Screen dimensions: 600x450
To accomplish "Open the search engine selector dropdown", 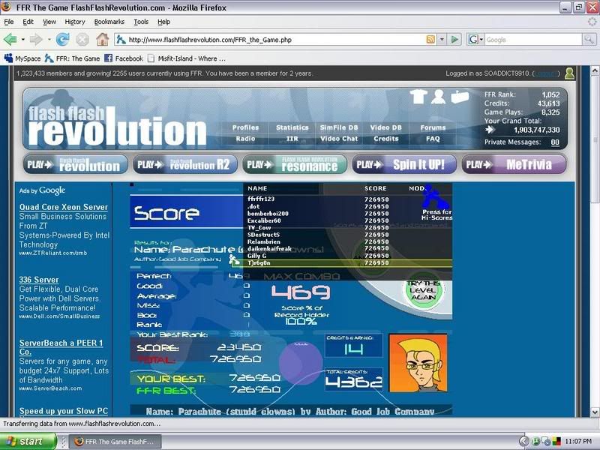I will 475,39.
